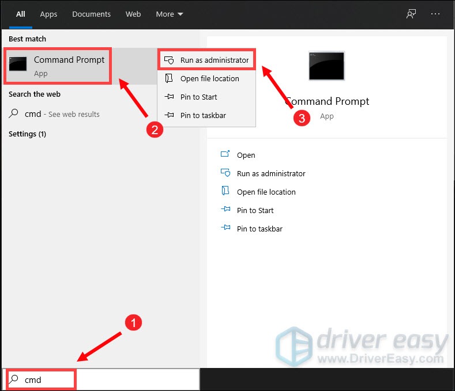
Task: Select the Web search tab
Action: coord(133,14)
